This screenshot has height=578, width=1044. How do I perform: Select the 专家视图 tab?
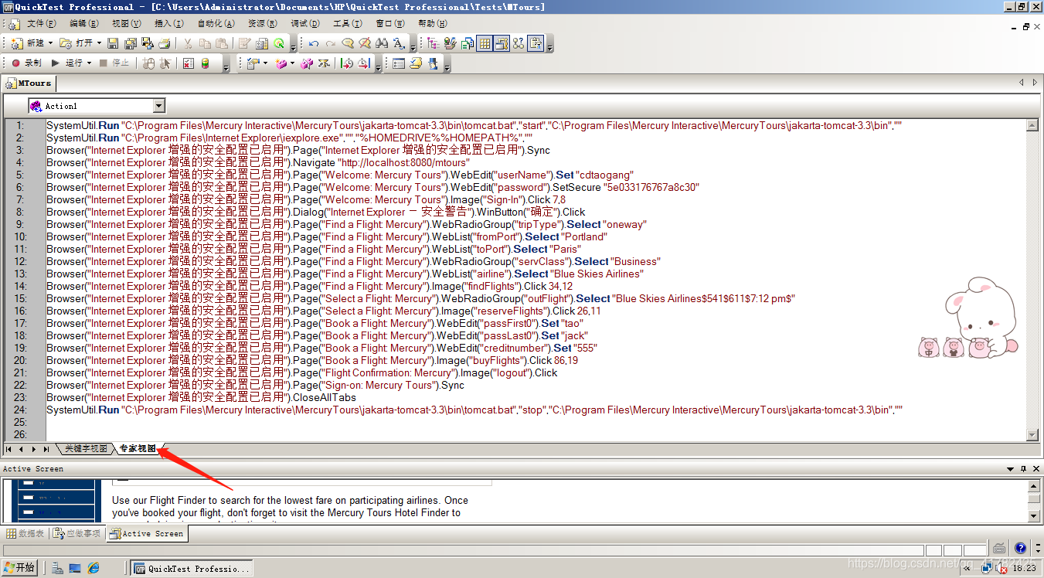pos(138,449)
